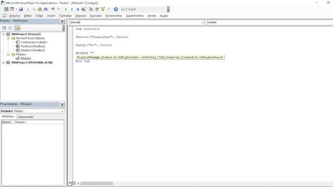
Task: Click the Insert UserForm icon
Action: click(12, 9)
